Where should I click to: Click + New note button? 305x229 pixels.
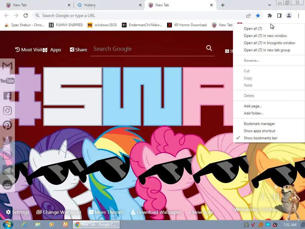[x=200, y=212]
